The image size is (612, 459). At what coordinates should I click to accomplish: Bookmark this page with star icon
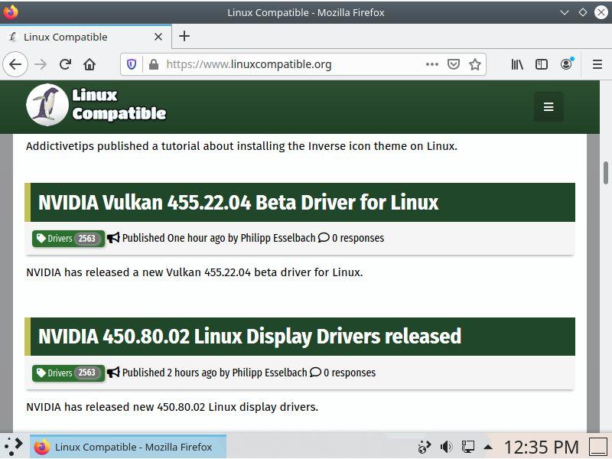click(475, 64)
